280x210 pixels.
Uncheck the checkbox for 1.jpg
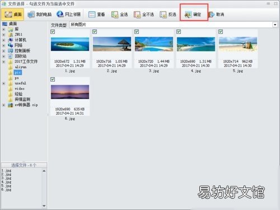53,32
